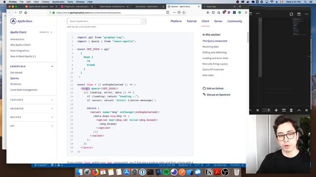
Task: Open the App Store dock icon
Action: pyautogui.click(x=126, y=172)
